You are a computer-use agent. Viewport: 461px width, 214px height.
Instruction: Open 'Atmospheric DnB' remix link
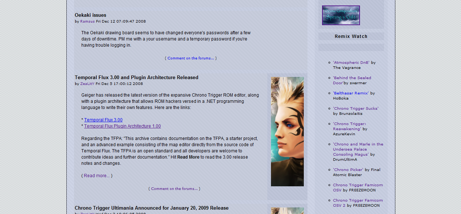[x=351, y=63]
